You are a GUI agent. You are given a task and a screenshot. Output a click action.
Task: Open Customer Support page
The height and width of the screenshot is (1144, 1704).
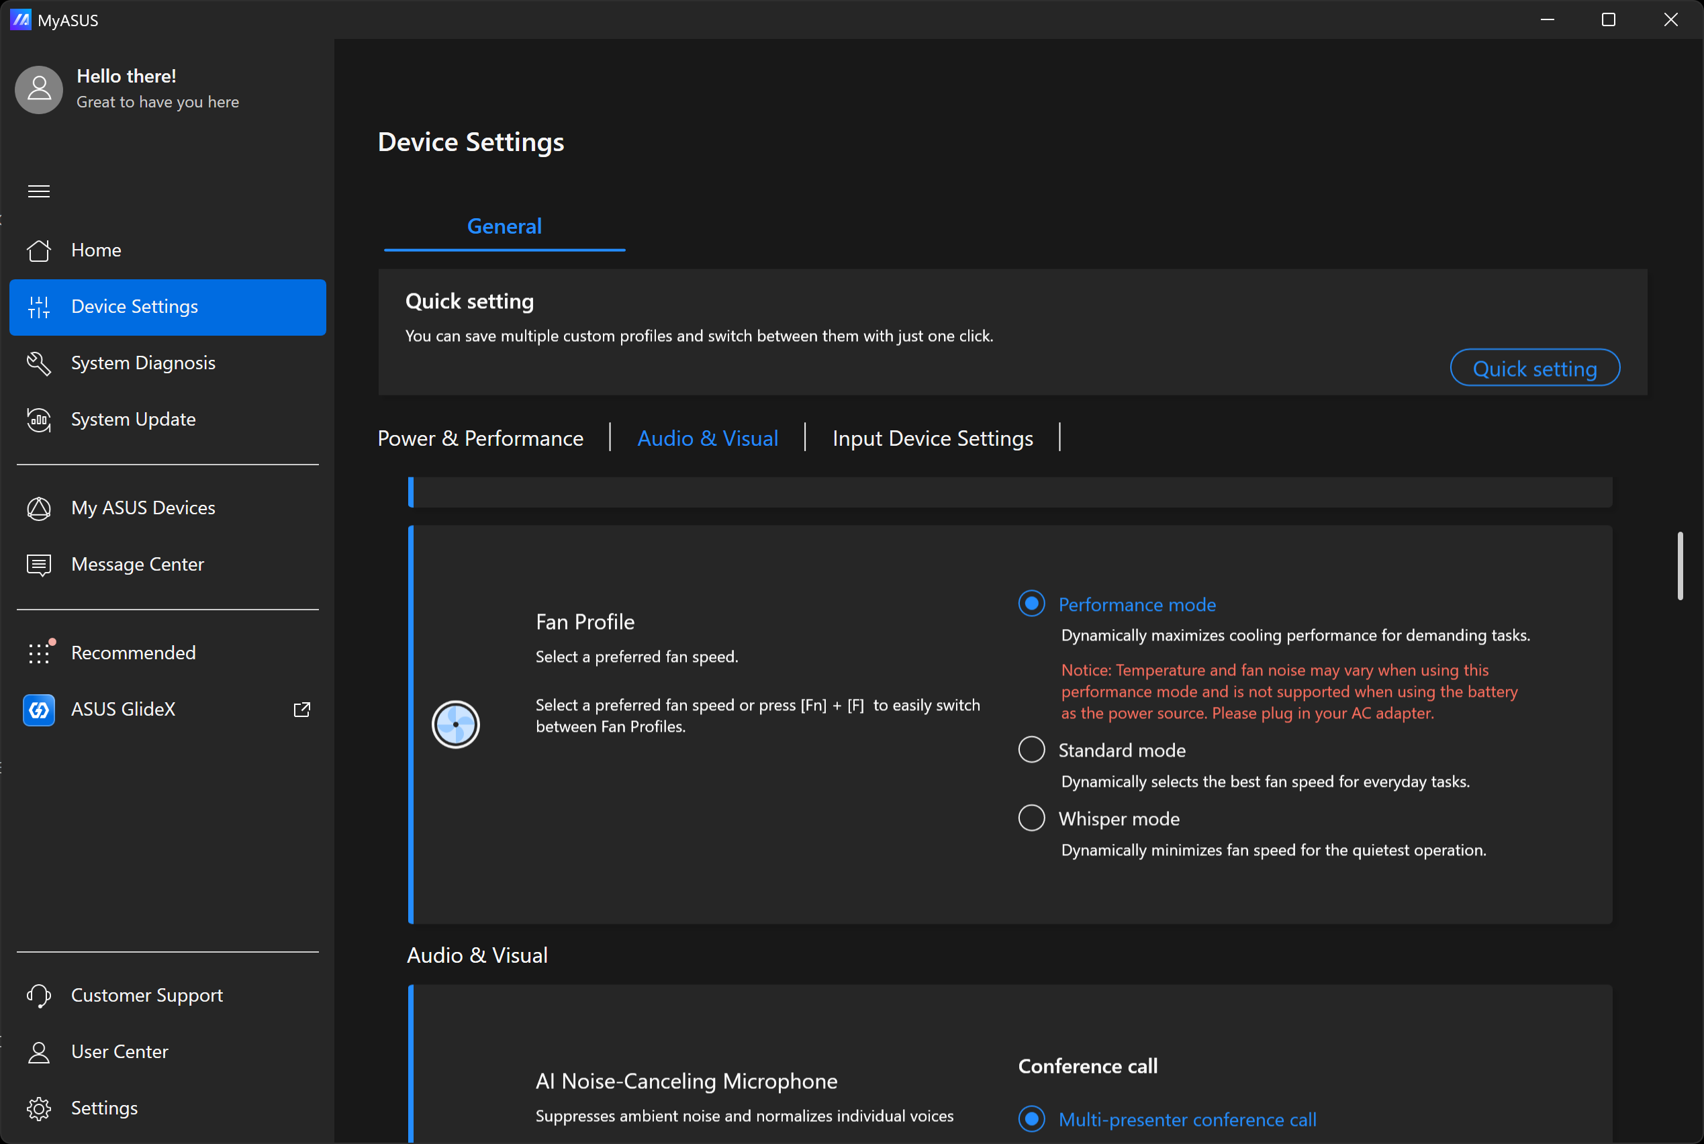coord(168,996)
